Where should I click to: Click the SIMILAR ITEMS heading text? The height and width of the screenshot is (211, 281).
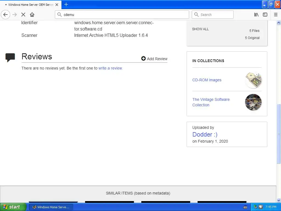click(x=138, y=193)
